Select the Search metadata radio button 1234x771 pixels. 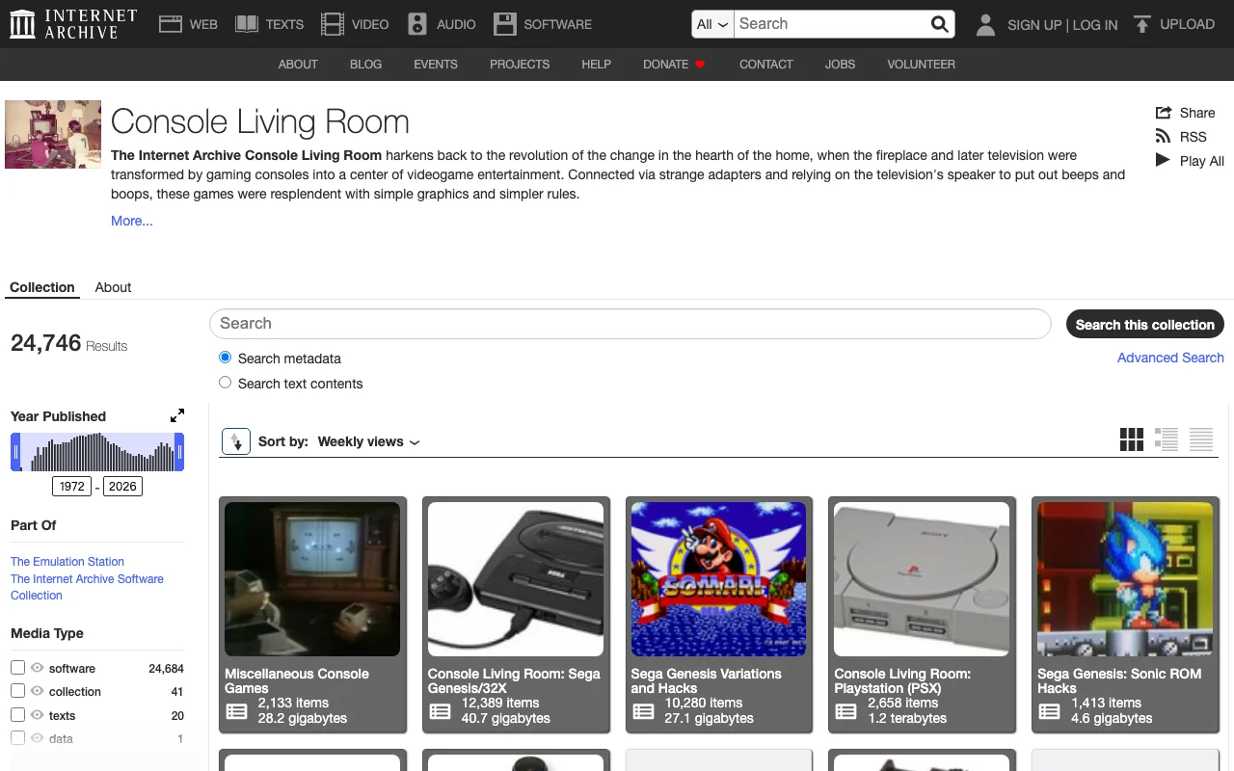(x=226, y=358)
